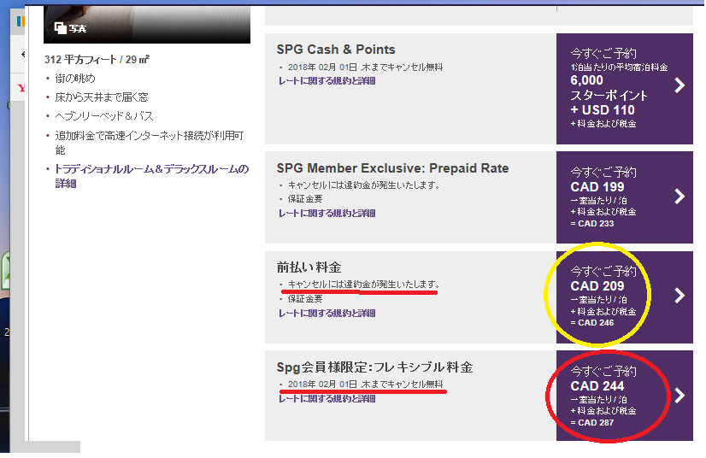Click the = CAD 287 total price text

tap(592, 423)
